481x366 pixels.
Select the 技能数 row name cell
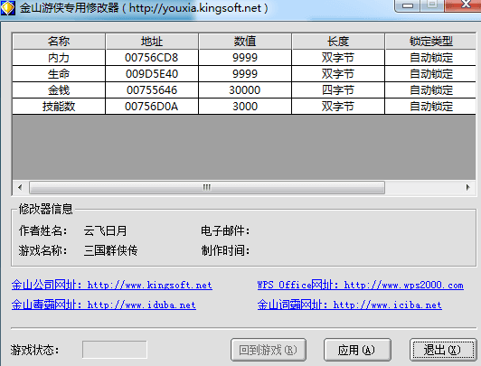59,107
